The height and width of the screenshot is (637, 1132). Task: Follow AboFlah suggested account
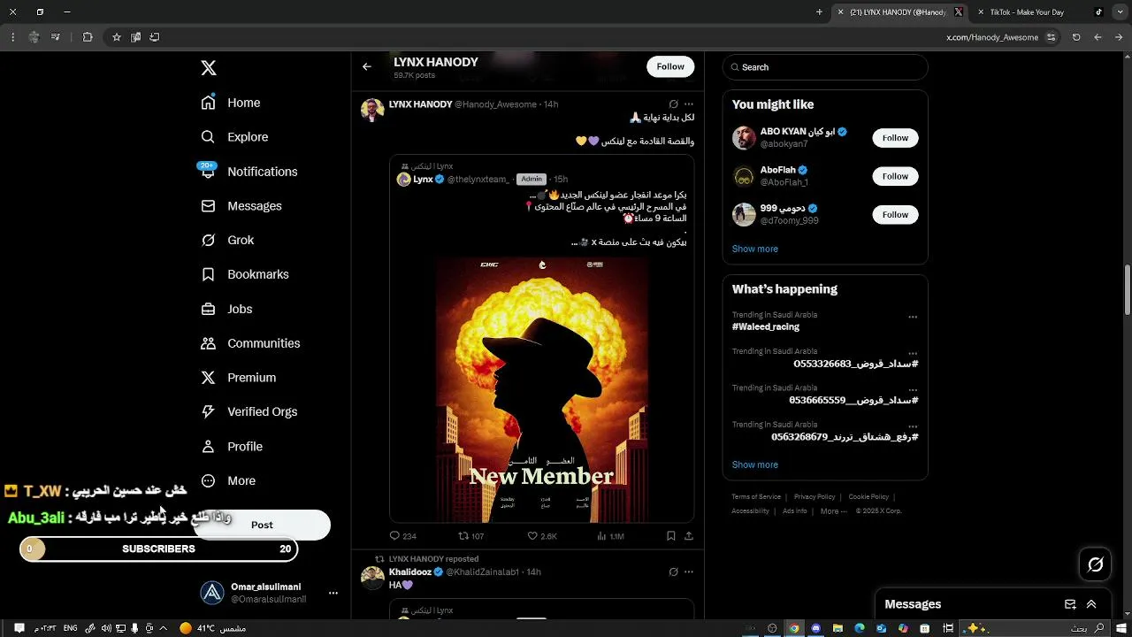(x=895, y=176)
